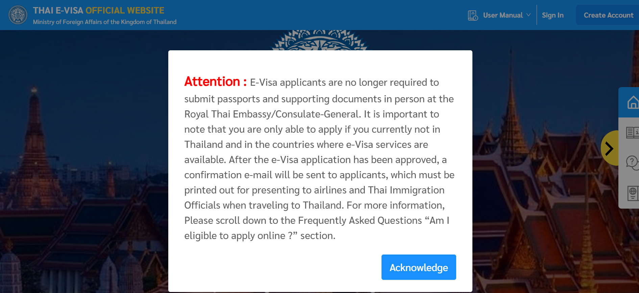The width and height of the screenshot is (639, 293).
Task: Click the Thai coat-of-arms emblem logo
Action: pos(18,15)
